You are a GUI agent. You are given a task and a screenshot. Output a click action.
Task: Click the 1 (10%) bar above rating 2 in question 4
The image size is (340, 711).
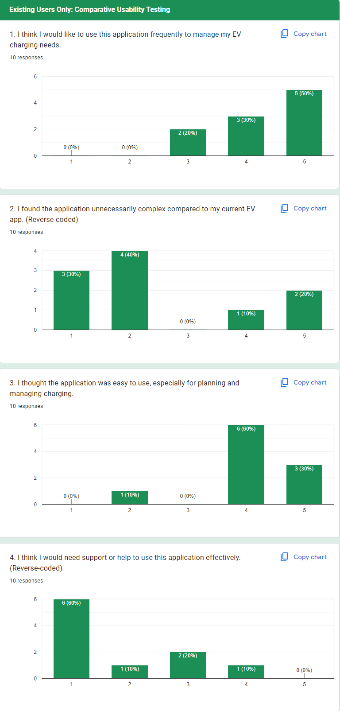tap(130, 672)
